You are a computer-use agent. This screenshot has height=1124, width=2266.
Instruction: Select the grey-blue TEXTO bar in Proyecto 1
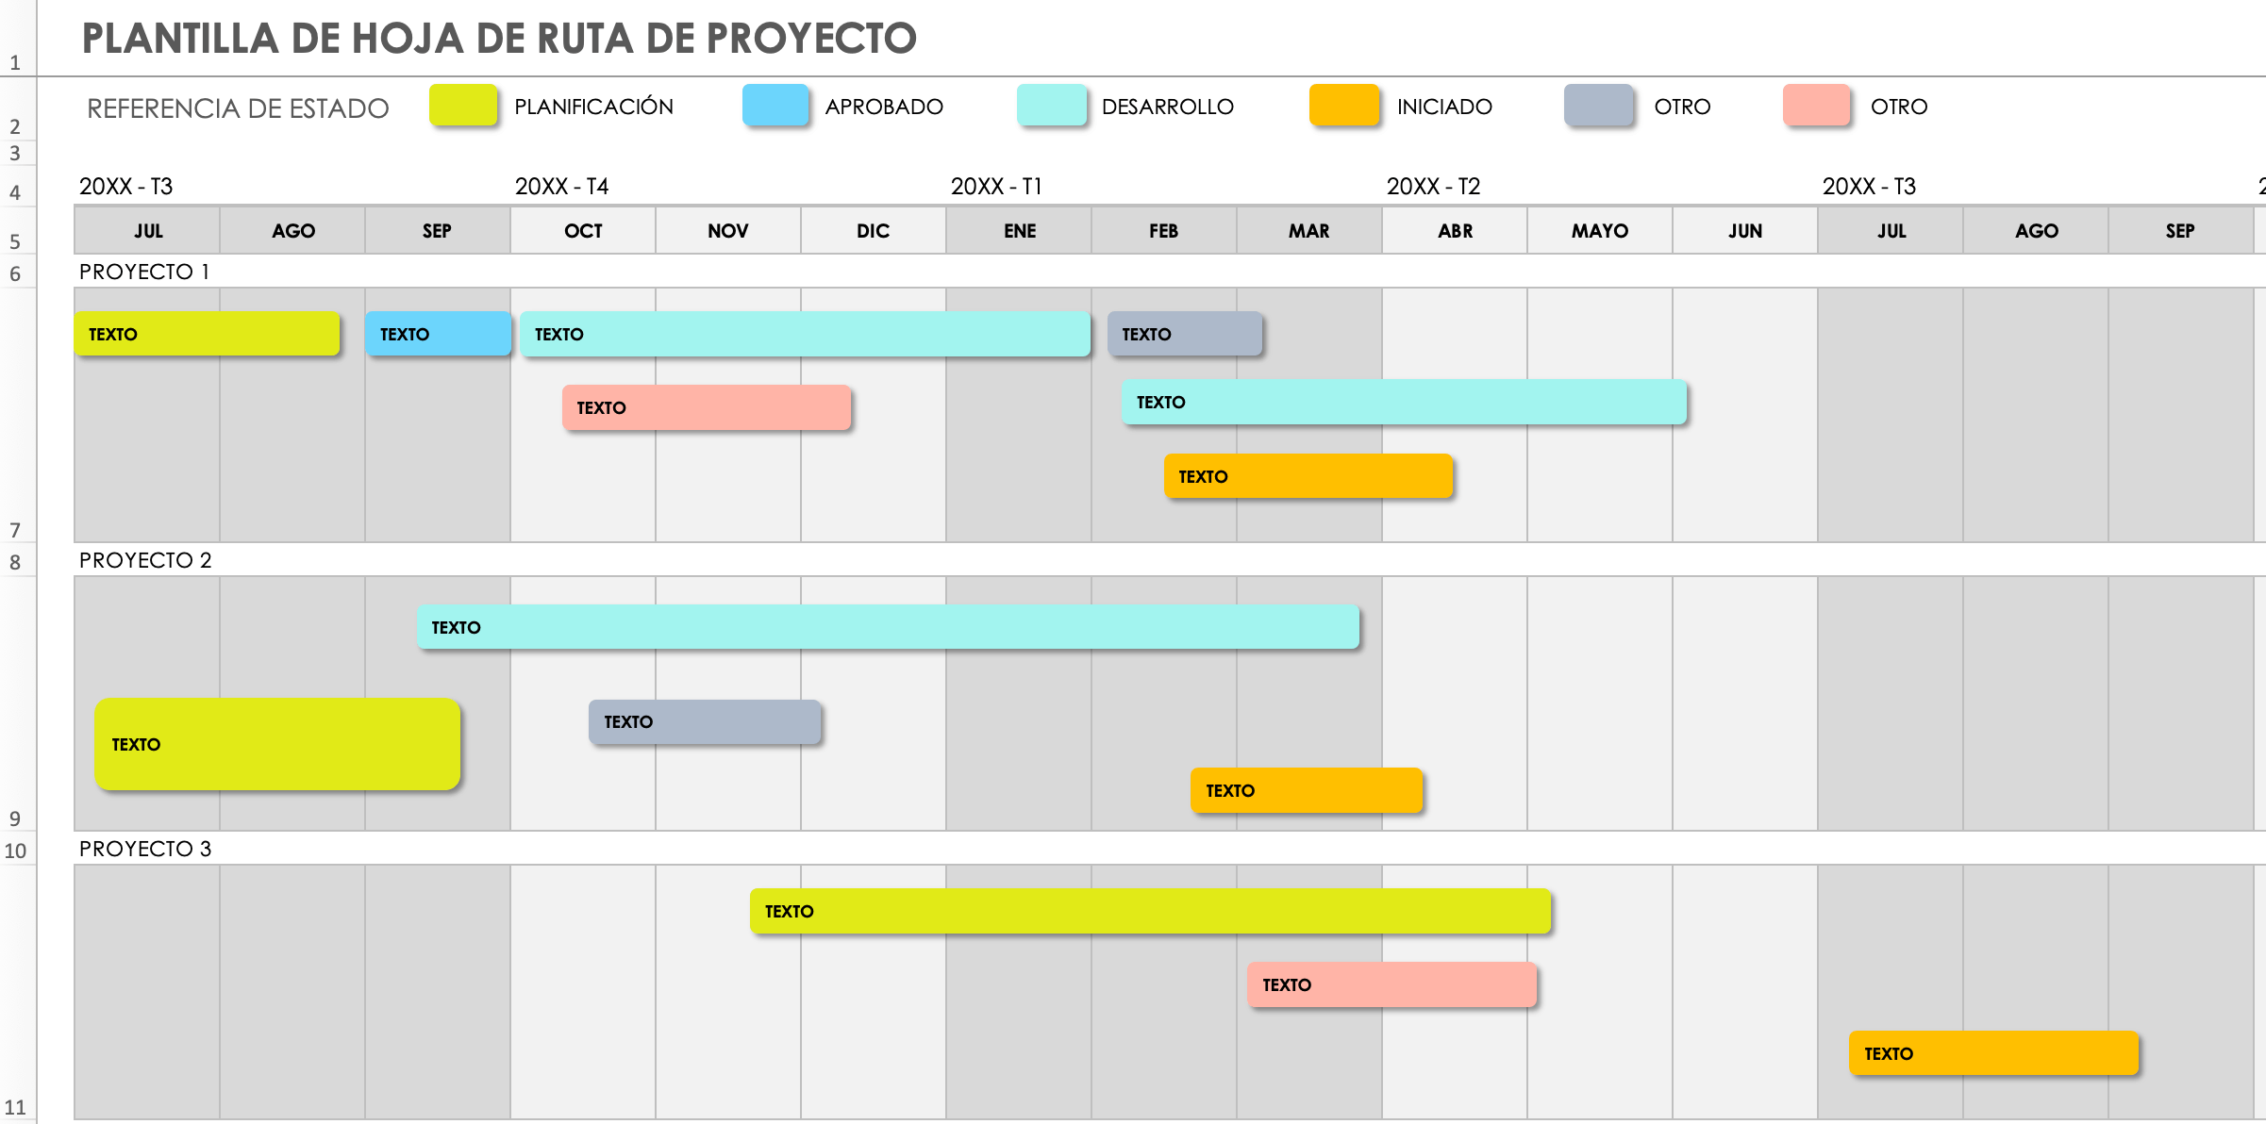[1185, 334]
